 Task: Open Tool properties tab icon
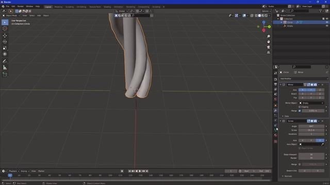pyautogui.click(x=275, y=73)
